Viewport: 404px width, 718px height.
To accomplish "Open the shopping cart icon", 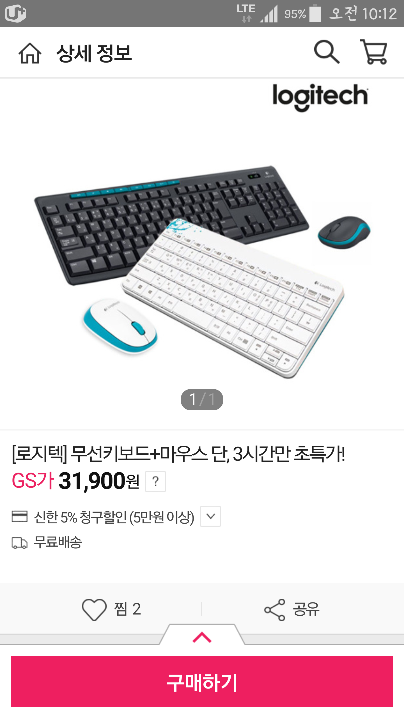I will tap(374, 52).
